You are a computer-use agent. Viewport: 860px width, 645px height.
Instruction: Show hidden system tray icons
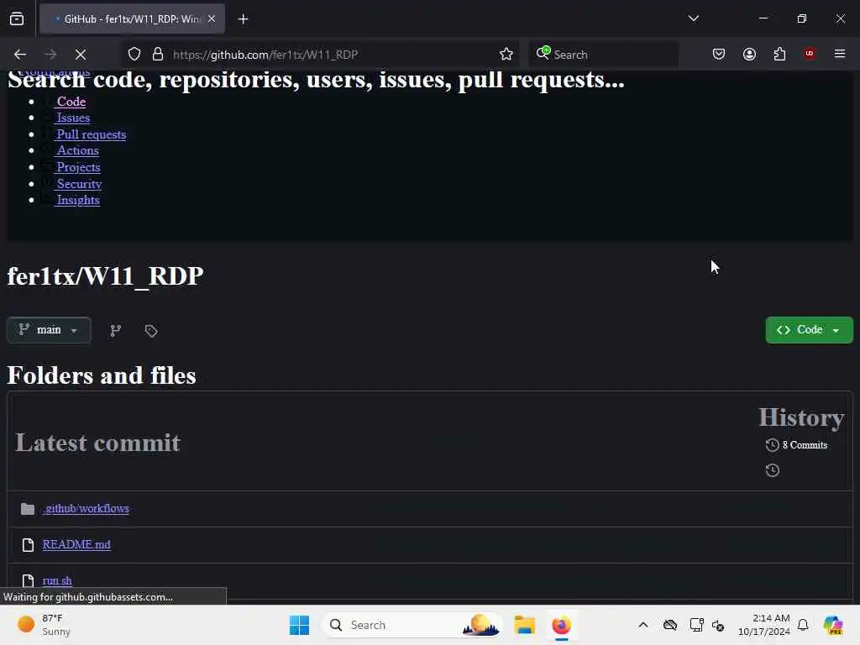point(643,625)
